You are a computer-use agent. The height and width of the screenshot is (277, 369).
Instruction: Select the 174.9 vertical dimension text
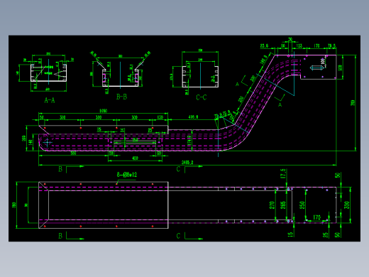(189, 140)
